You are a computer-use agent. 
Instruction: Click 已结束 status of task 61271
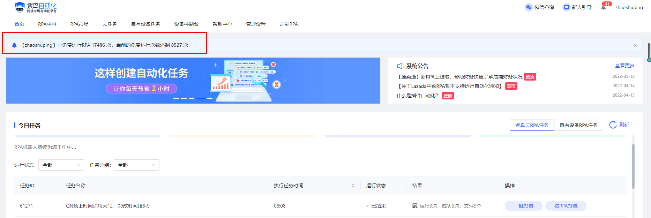coord(379,206)
